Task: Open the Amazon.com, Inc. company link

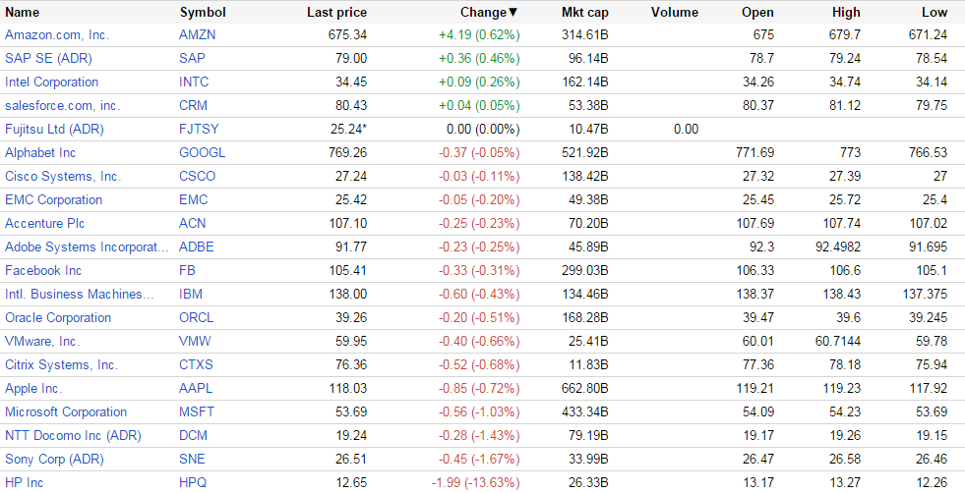Action: (57, 34)
